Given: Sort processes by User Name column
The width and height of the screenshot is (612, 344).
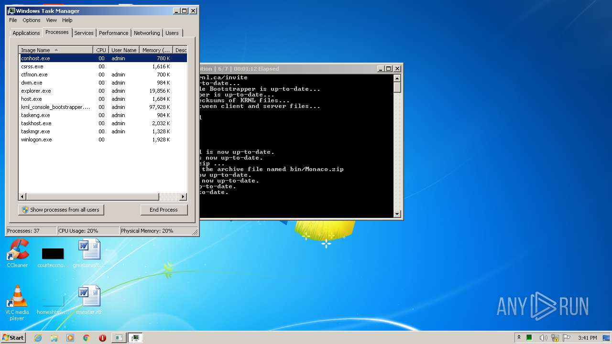Looking at the screenshot, I should (x=124, y=50).
